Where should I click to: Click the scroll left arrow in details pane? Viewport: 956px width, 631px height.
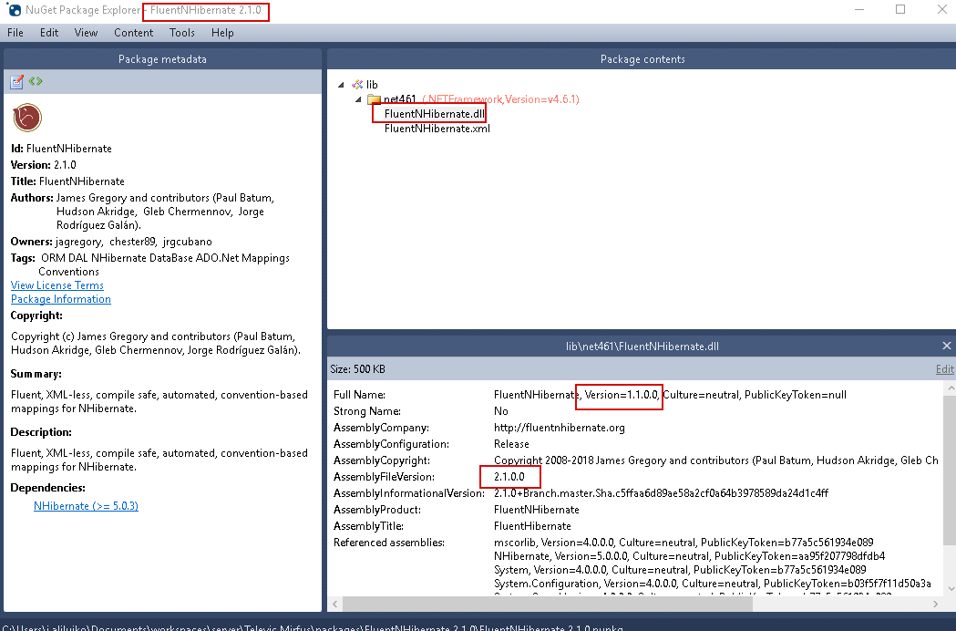pos(334,605)
